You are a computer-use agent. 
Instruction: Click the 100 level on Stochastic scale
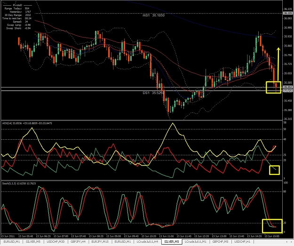click(x=286, y=183)
